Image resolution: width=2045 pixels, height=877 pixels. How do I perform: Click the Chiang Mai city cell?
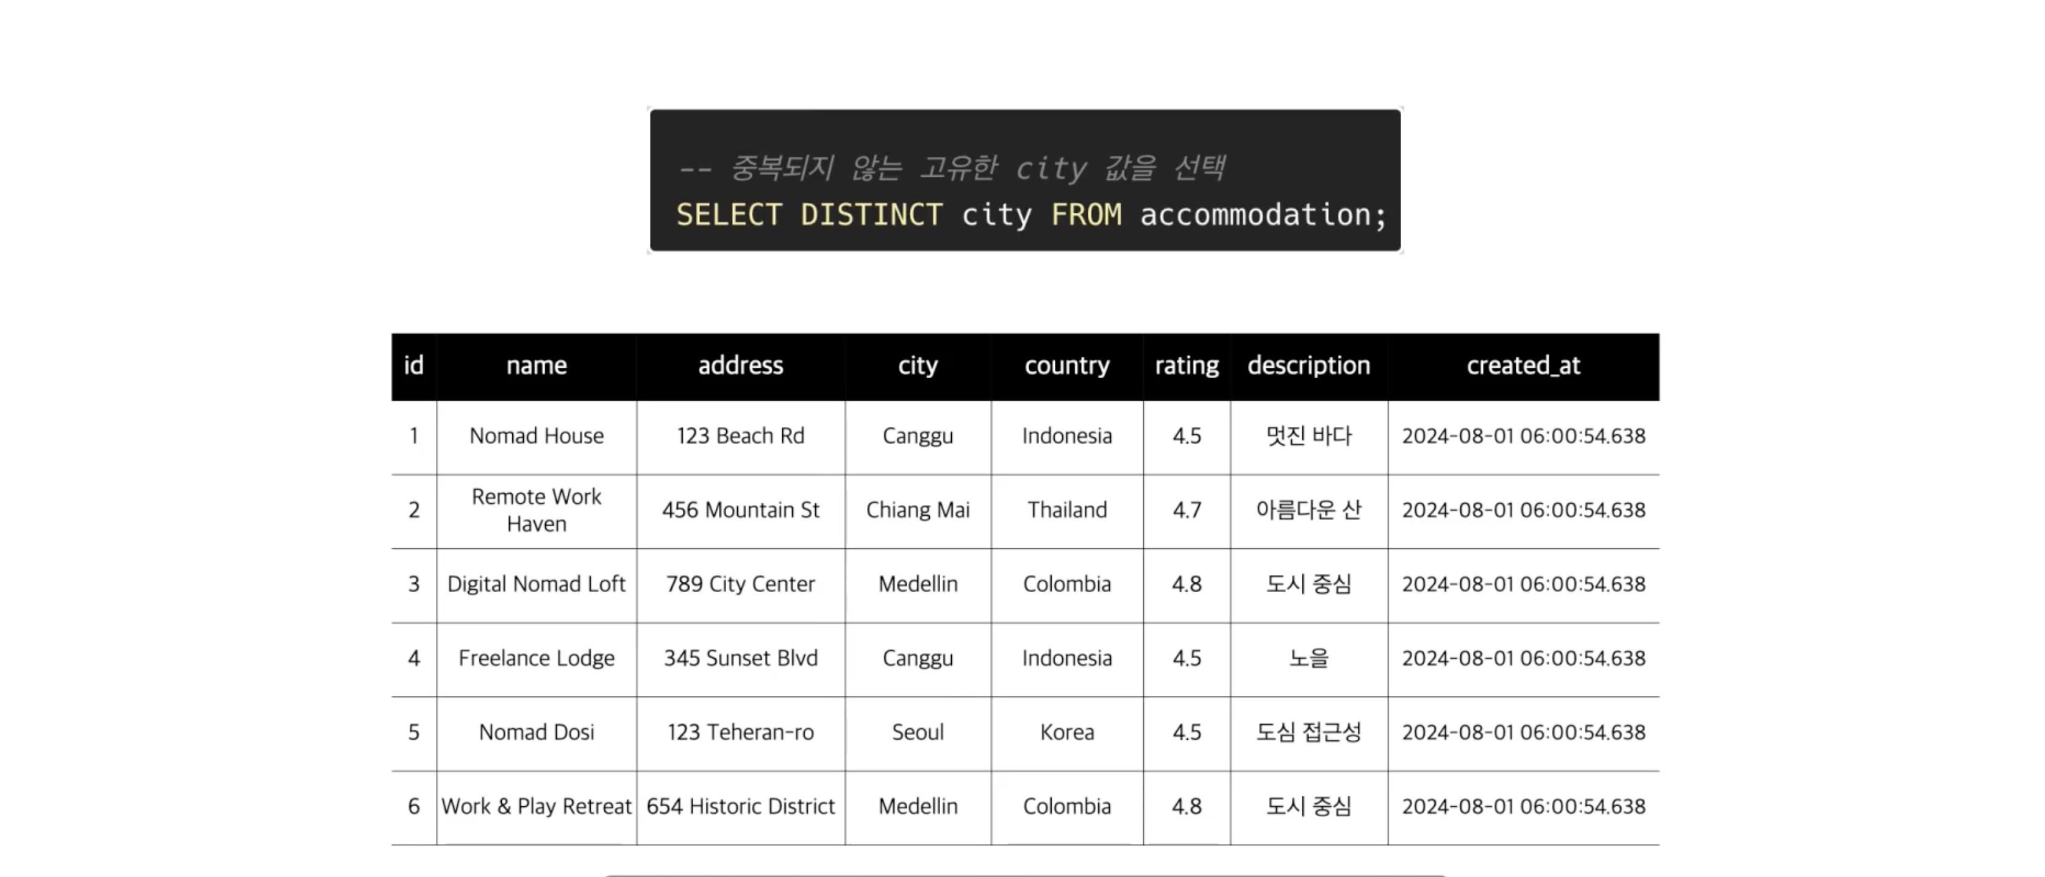click(918, 510)
